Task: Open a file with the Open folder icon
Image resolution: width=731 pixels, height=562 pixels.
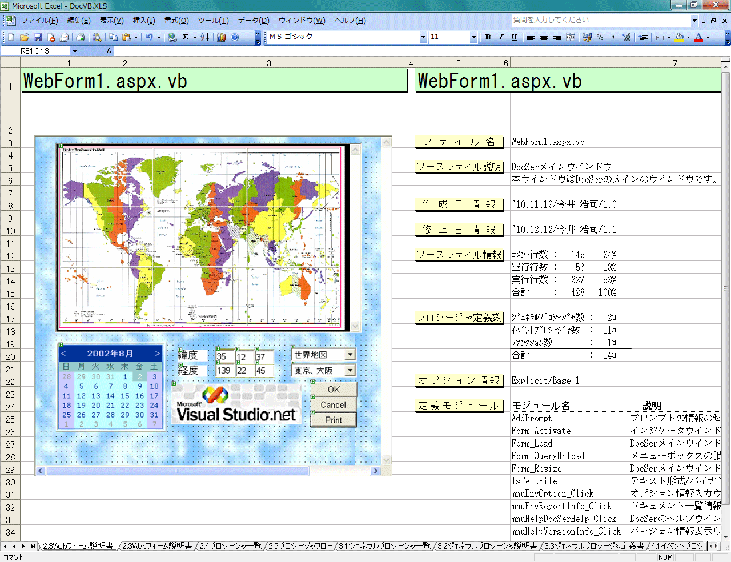Action: point(25,37)
